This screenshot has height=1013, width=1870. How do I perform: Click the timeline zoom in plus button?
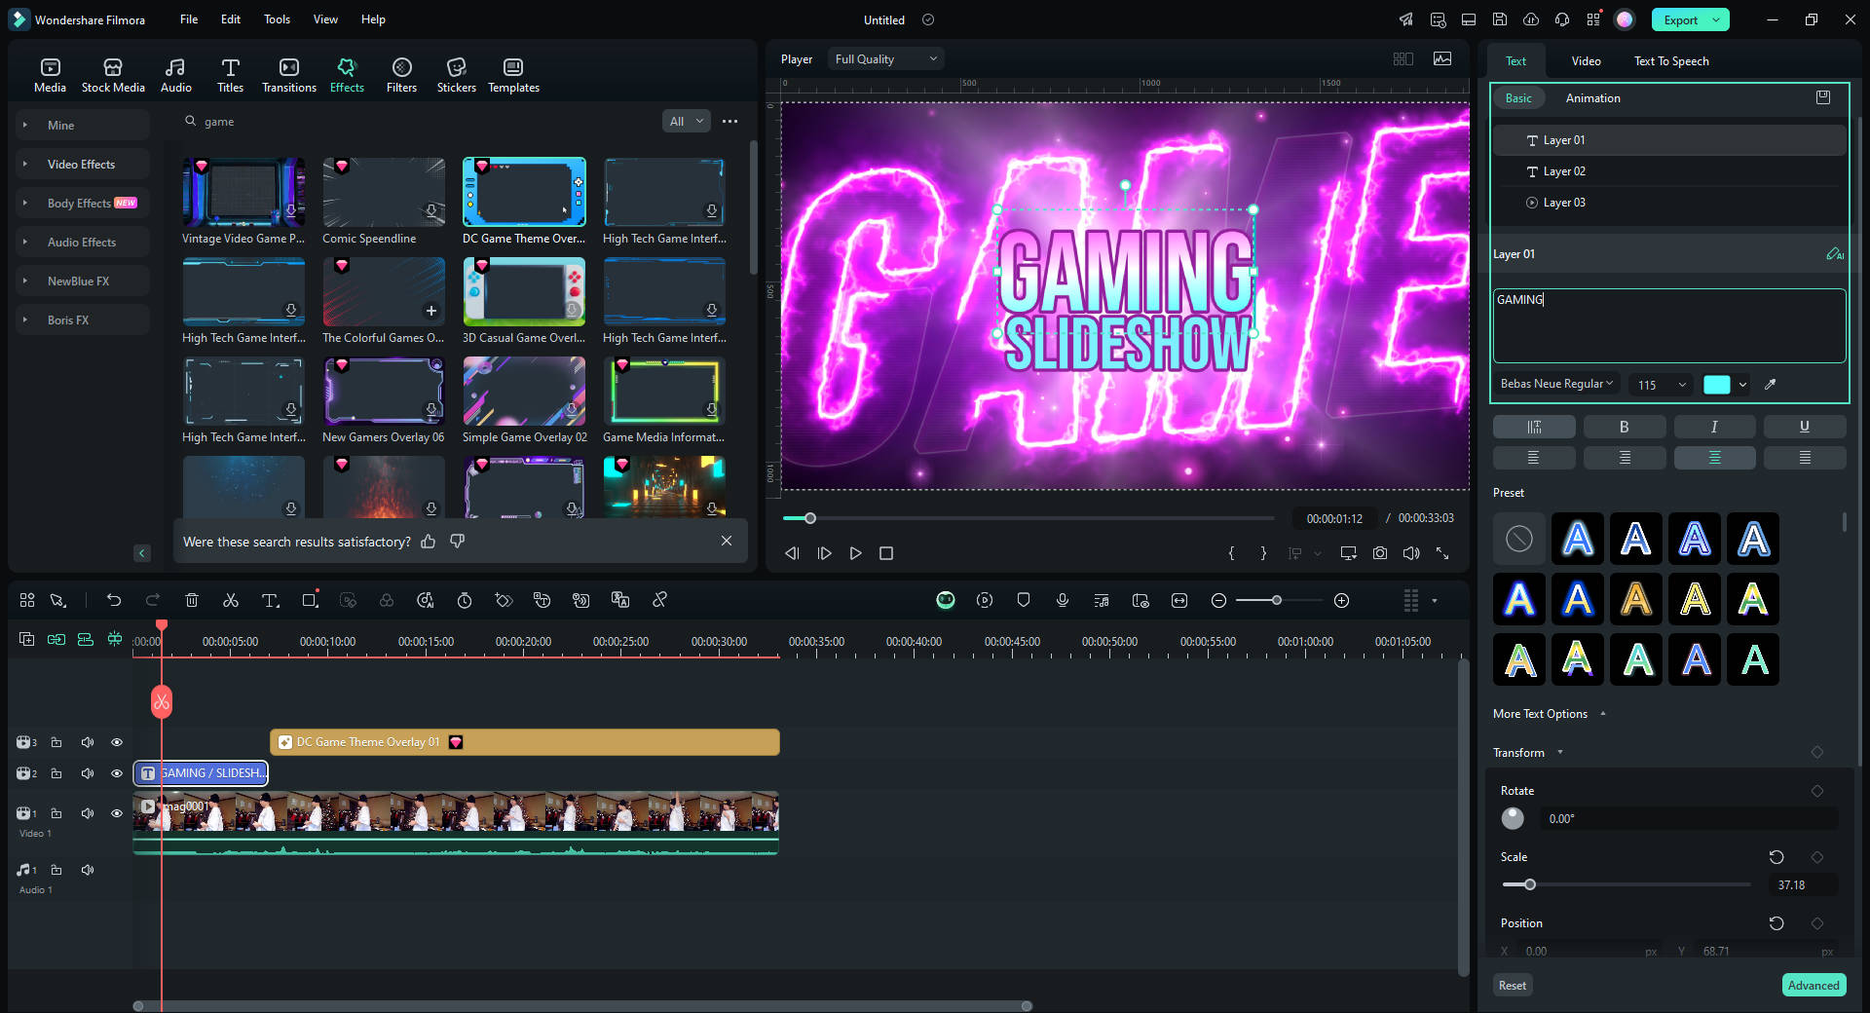click(1341, 600)
